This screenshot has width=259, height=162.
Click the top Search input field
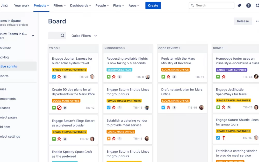pyautogui.click(x=211, y=5)
